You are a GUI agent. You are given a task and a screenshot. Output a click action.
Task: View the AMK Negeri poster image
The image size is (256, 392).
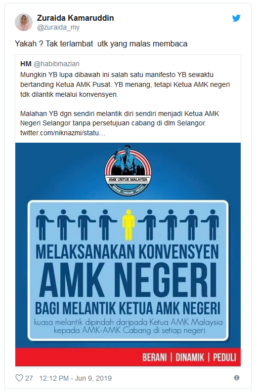click(128, 254)
